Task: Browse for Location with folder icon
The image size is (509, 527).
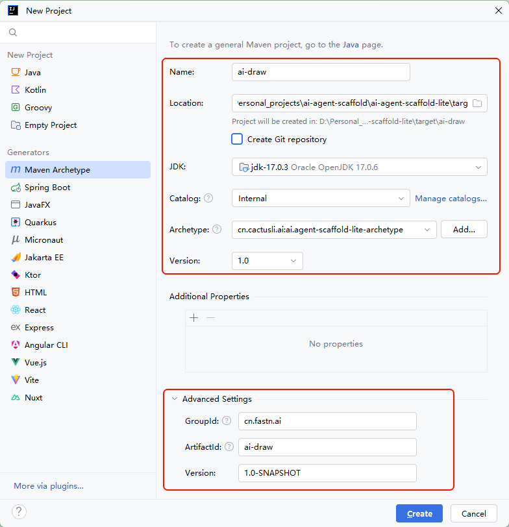Action: coord(477,103)
